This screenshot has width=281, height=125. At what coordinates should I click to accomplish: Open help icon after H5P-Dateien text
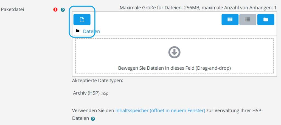click(93, 119)
